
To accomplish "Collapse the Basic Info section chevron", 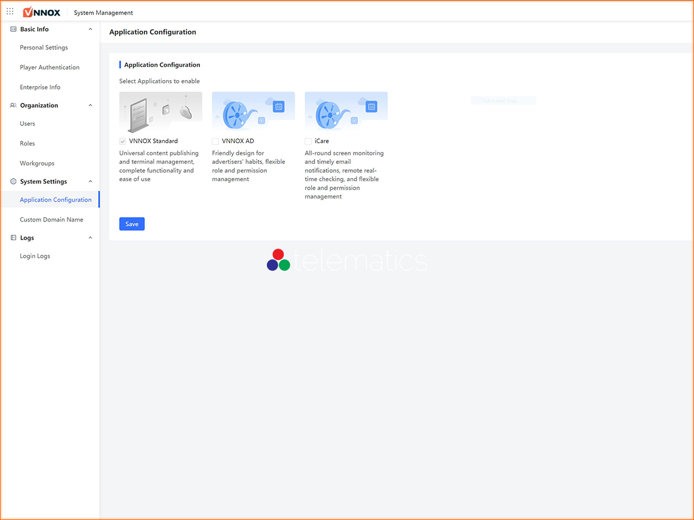I will (x=90, y=29).
